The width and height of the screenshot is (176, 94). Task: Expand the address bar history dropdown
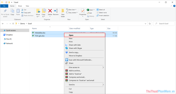146,24
